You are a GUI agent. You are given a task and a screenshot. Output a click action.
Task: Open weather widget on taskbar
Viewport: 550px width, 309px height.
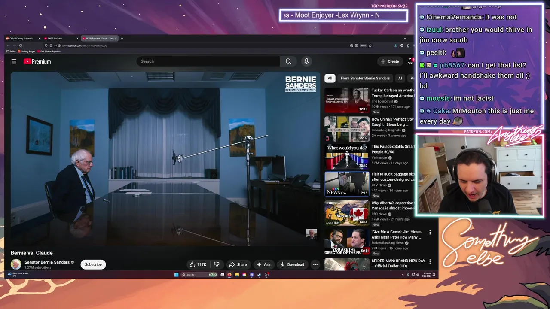[x=18, y=275]
